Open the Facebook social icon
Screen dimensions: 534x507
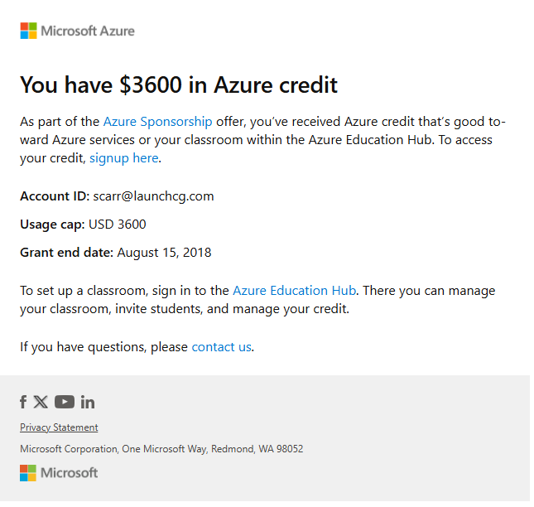[23, 402]
